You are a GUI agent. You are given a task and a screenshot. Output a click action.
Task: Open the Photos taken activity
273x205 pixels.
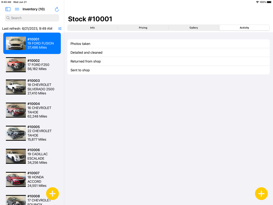(x=168, y=44)
